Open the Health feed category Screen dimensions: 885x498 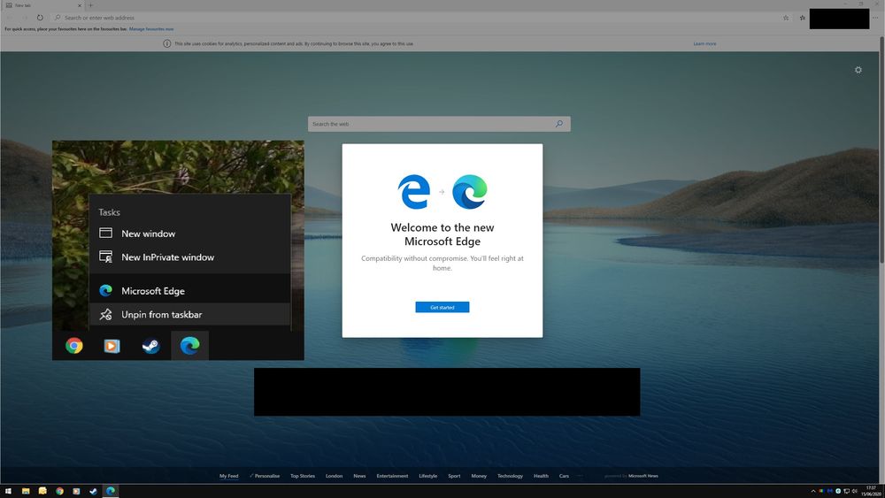541,476
